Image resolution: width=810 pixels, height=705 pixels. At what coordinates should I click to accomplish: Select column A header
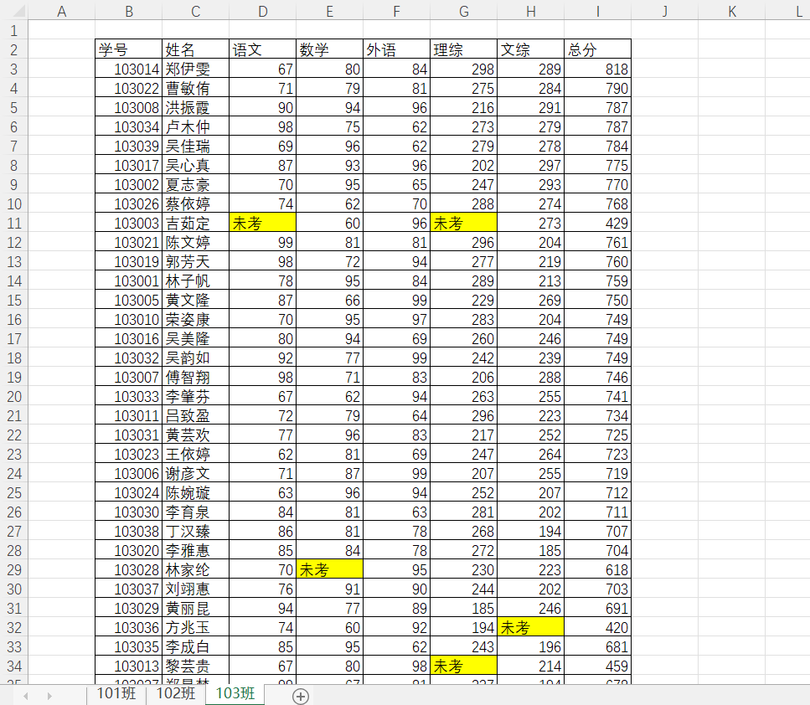(x=61, y=11)
